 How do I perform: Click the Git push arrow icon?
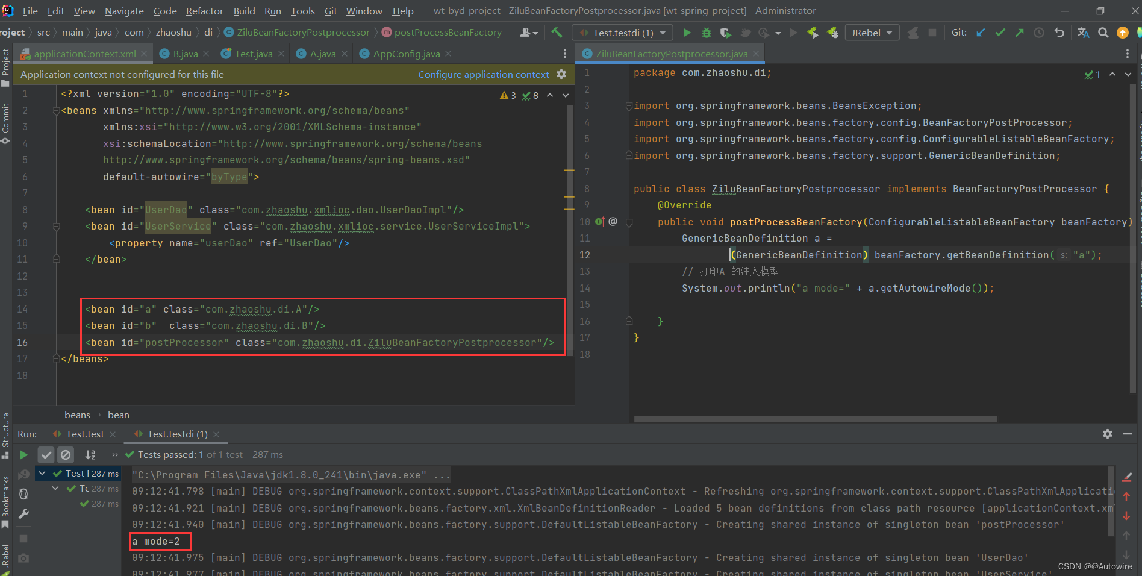[x=1019, y=33]
